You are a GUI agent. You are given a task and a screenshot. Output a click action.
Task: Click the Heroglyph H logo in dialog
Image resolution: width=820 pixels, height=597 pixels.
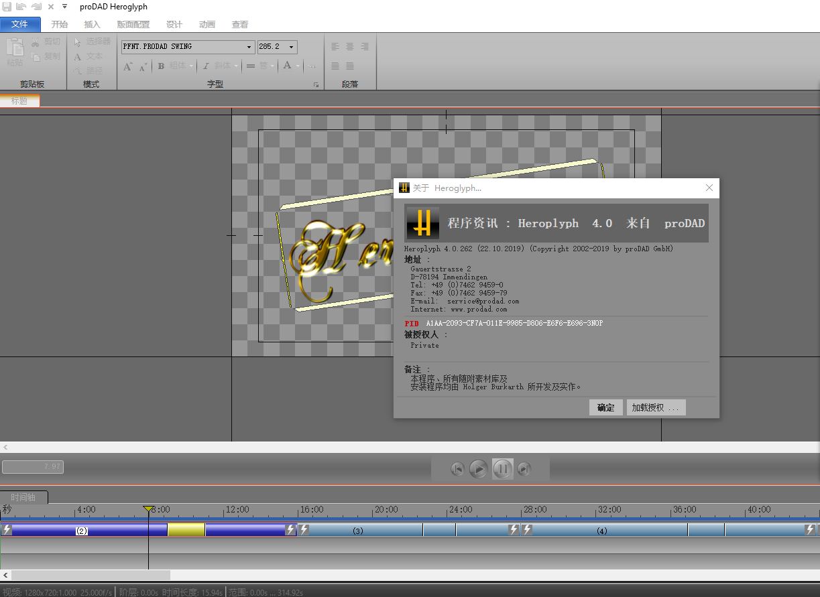422,223
